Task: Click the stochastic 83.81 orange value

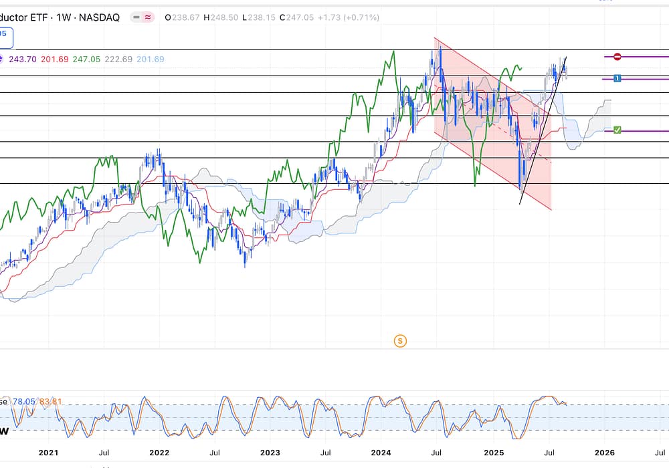Action: click(51, 402)
